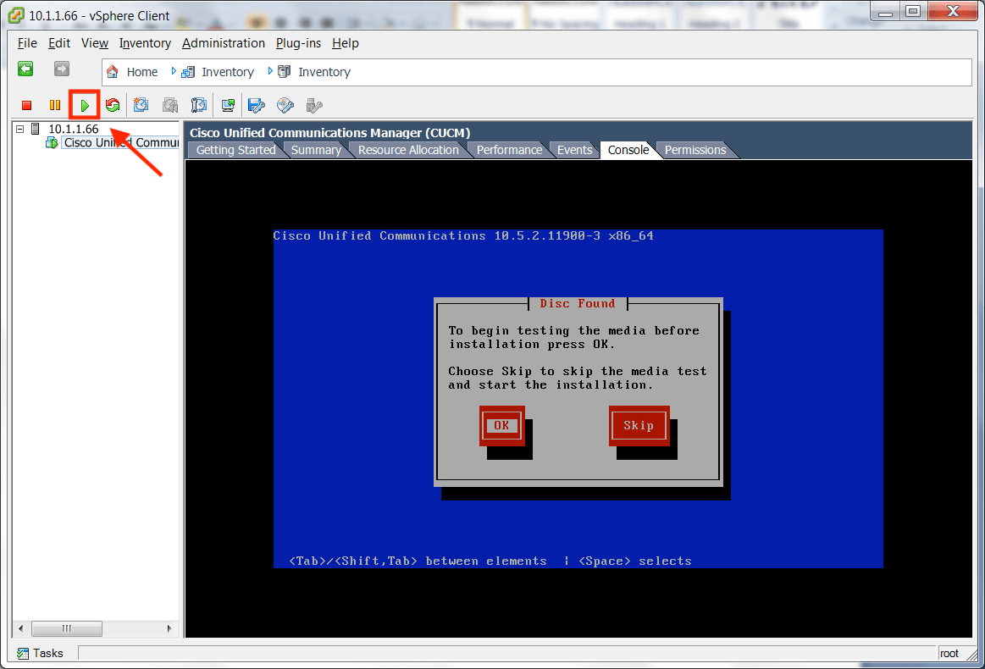Open the Resource Allocation tab
The height and width of the screenshot is (669, 985).
(x=408, y=150)
